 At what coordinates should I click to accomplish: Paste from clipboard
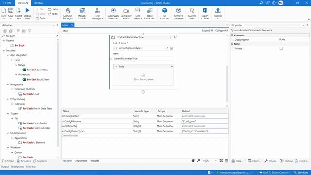pyautogui.click(x=41, y=18)
